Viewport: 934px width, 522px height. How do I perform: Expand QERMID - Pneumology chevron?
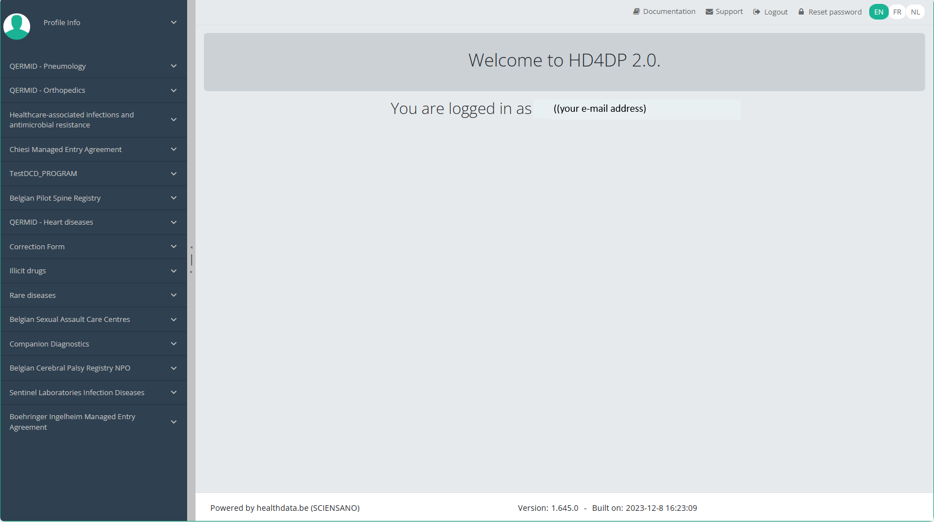174,66
